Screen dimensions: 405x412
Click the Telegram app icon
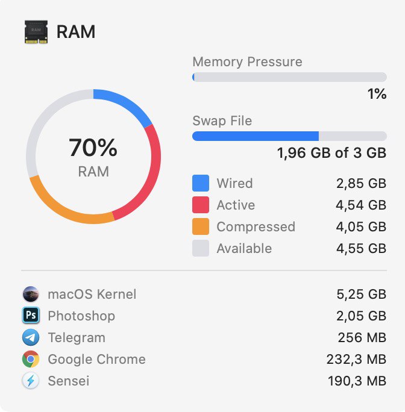(31, 337)
